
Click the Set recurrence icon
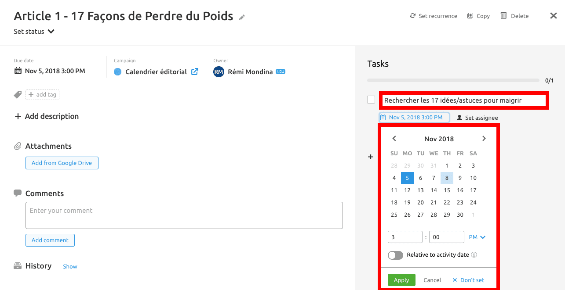[412, 16]
